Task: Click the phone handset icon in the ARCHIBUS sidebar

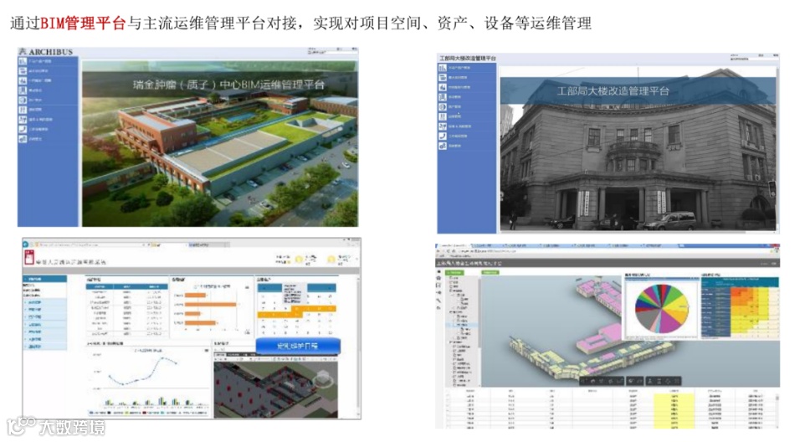Action: pyautogui.click(x=23, y=130)
